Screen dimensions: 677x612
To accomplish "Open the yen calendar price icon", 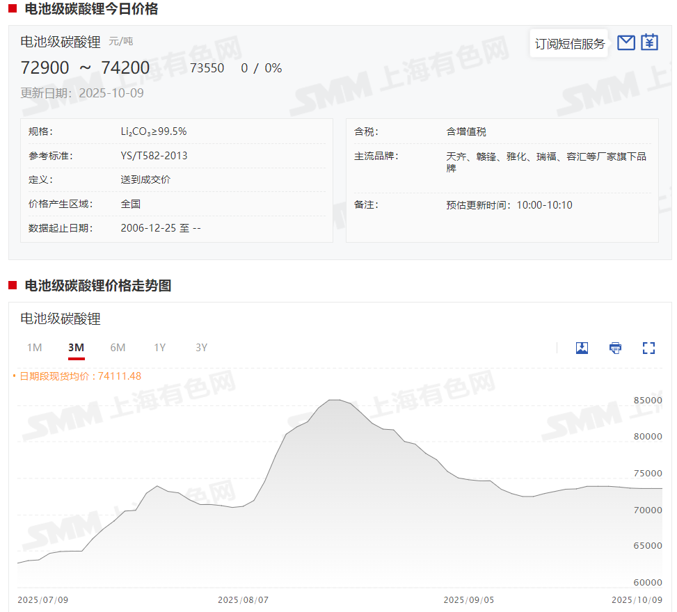I will point(649,43).
